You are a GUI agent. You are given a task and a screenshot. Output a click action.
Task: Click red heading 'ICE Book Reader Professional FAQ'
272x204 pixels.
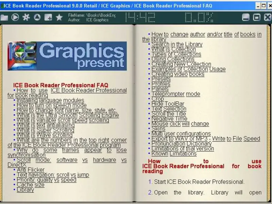pos(61,85)
